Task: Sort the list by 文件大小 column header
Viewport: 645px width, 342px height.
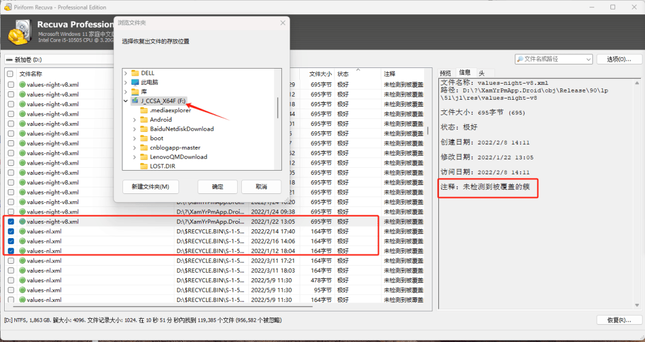Action: pyautogui.click(x=320, y=74)
